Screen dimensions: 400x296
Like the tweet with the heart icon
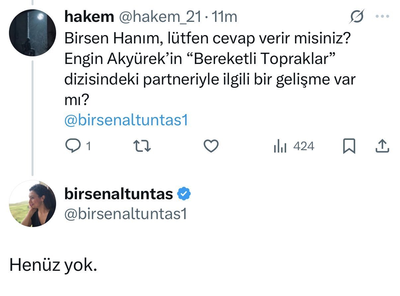click(210, 146)
